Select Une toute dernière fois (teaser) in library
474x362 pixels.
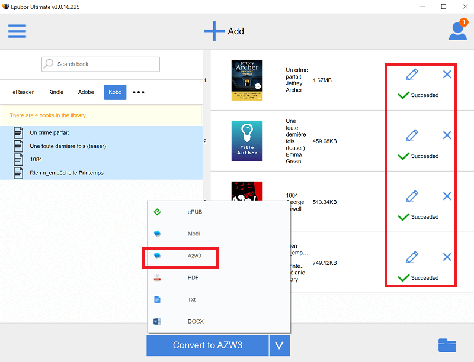[x=101, y=146]
